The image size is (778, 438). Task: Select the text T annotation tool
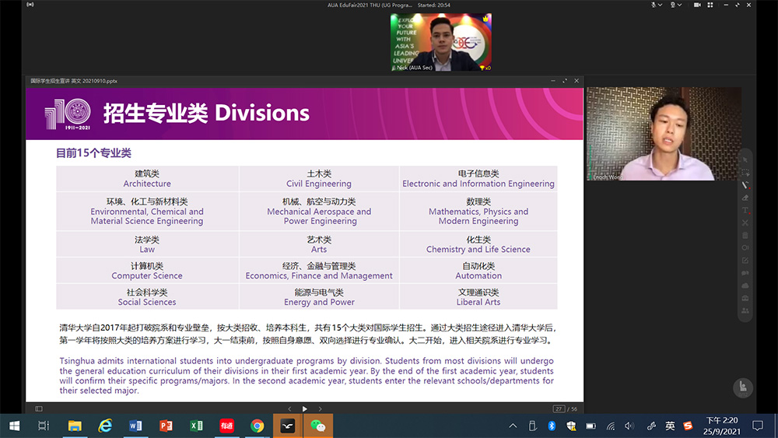[745, 210]
